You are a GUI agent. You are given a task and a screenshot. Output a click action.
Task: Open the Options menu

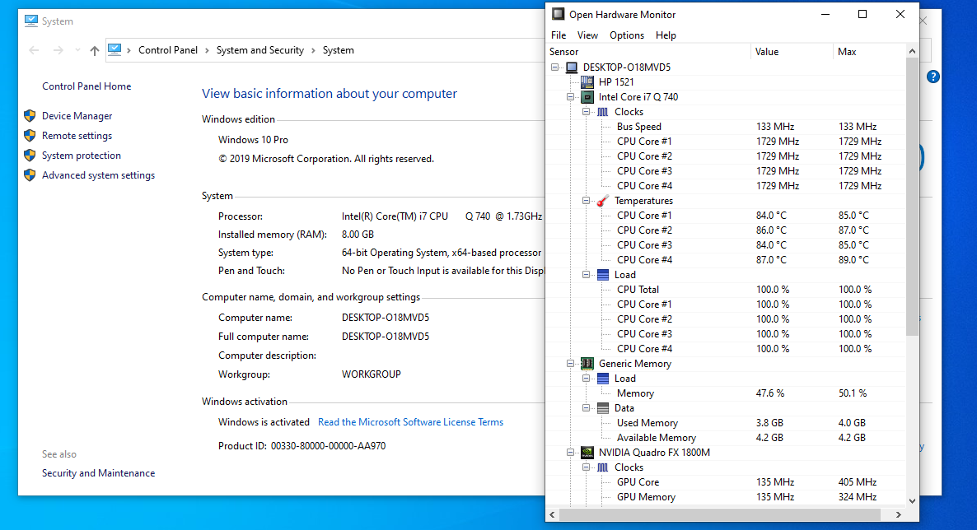point(627,35)
